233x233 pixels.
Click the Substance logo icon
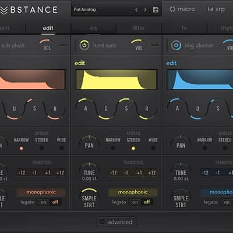[x=4, y=10]
